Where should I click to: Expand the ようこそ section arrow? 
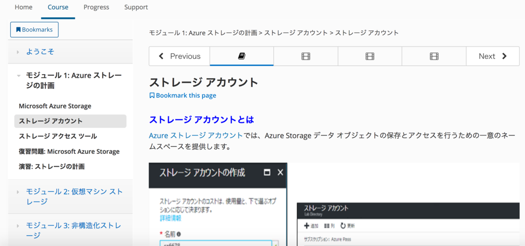click(x=18, y=52)
